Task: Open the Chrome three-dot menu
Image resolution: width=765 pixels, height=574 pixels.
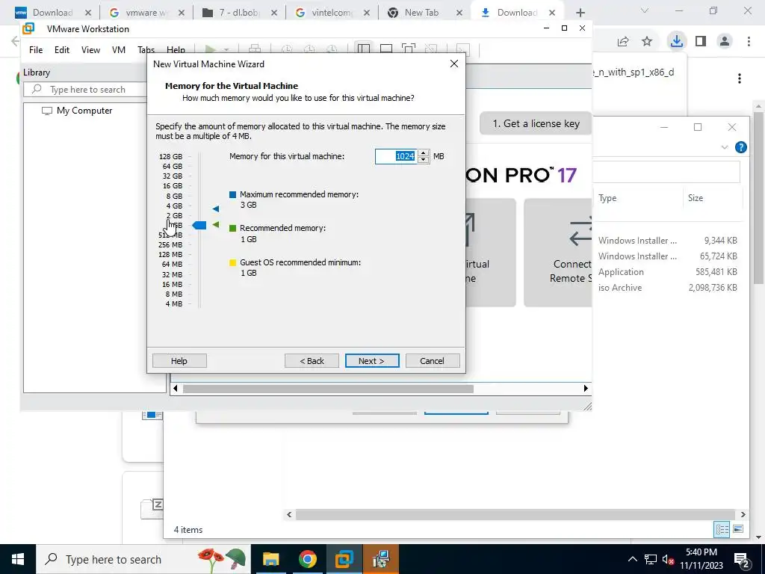Action: 749,42
